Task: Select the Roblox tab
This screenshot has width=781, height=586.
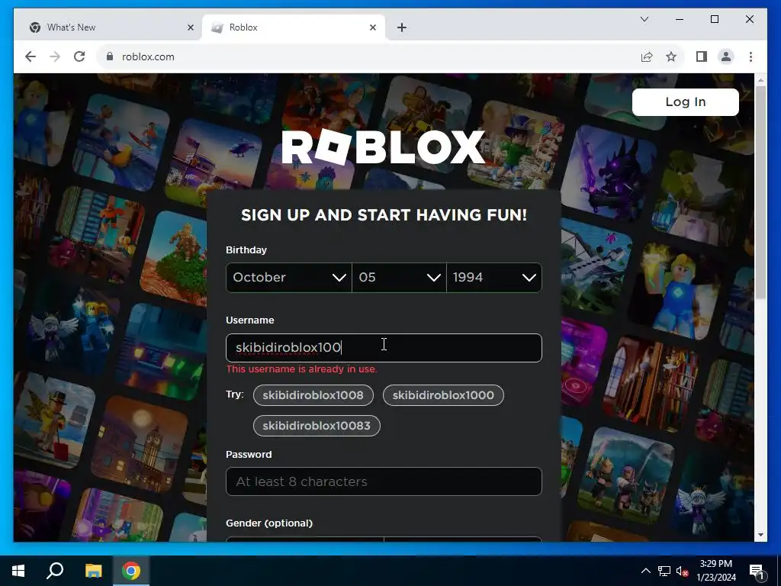Action: coord(293,27)
